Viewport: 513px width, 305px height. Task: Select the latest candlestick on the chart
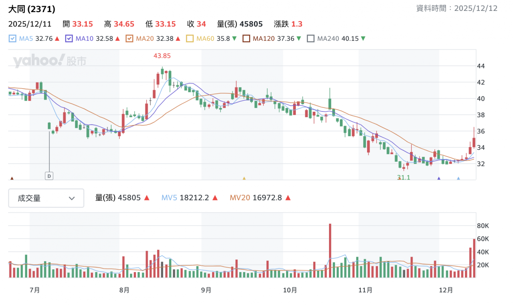pos(474,142)
